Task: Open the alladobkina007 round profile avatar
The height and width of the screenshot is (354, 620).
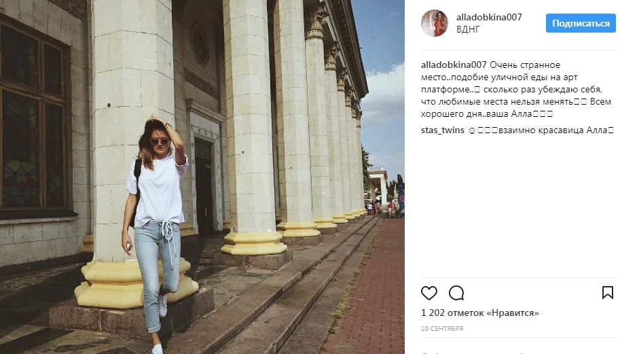Action: click(435, 23)
